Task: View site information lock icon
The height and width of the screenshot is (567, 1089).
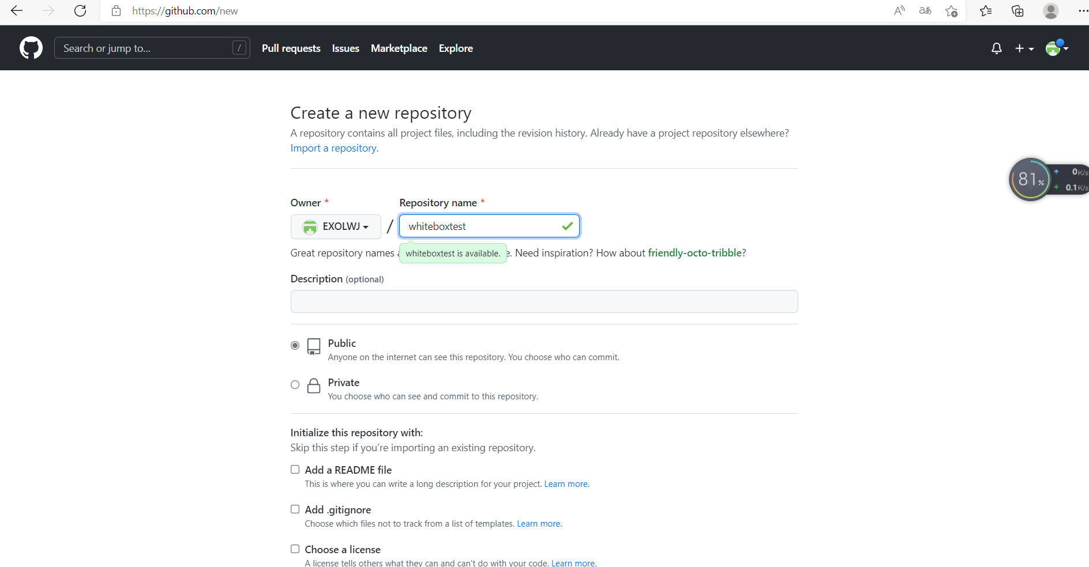Action: [116, 11]
